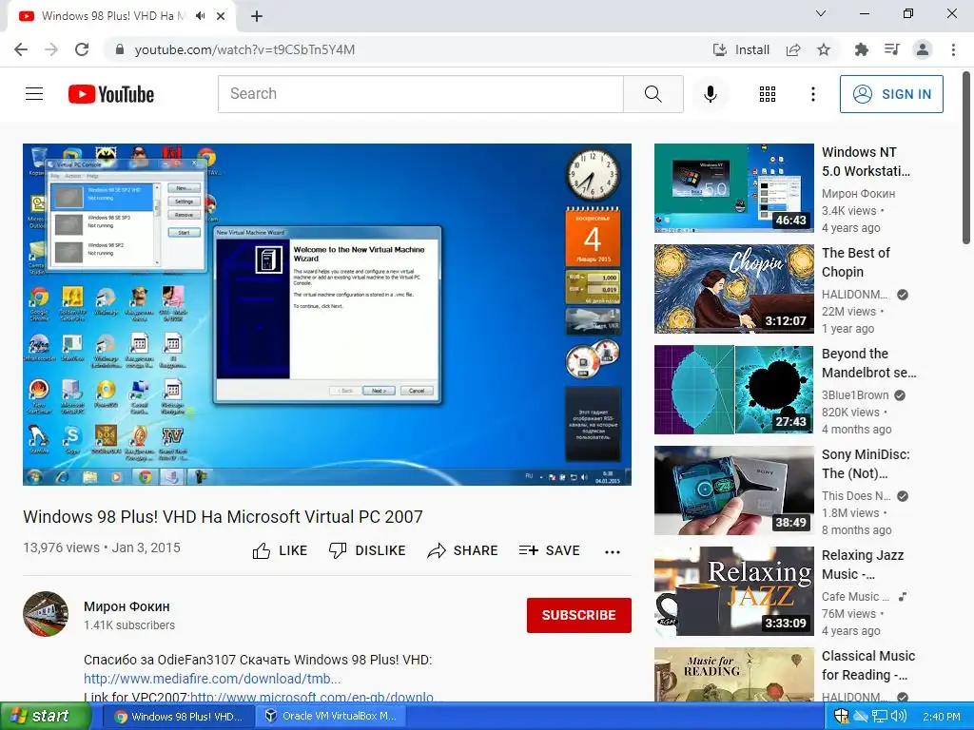Open the Chrome three-dot menu
The image size is (974, 730).
953,49
